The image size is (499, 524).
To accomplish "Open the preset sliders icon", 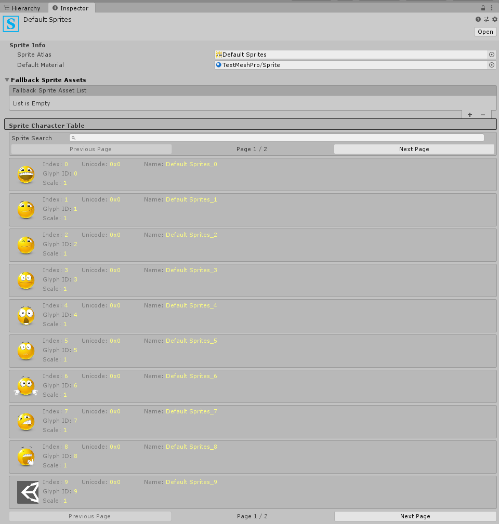I will click(487, 19).
